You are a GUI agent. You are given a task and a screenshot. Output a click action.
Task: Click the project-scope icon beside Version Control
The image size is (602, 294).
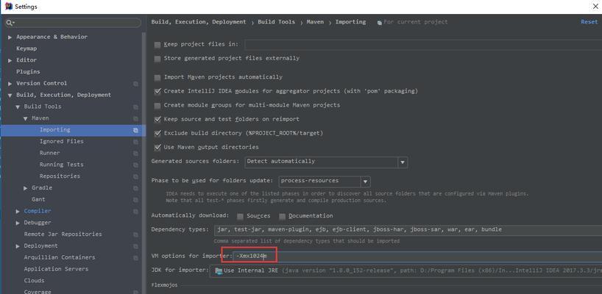pyautogui.click(x=135, y=84)
